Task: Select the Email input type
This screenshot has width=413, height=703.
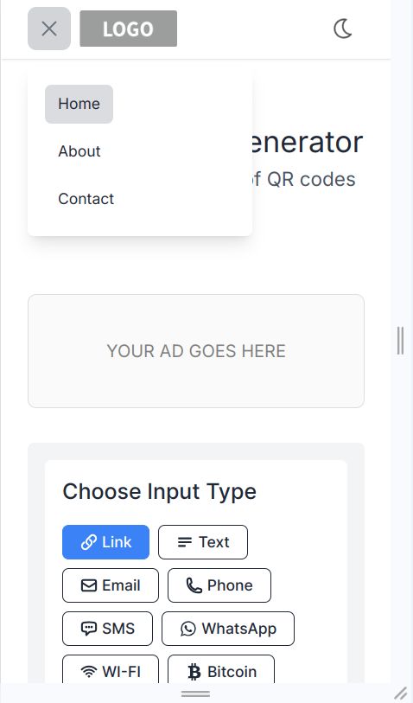Action: (x=111, y=585)
